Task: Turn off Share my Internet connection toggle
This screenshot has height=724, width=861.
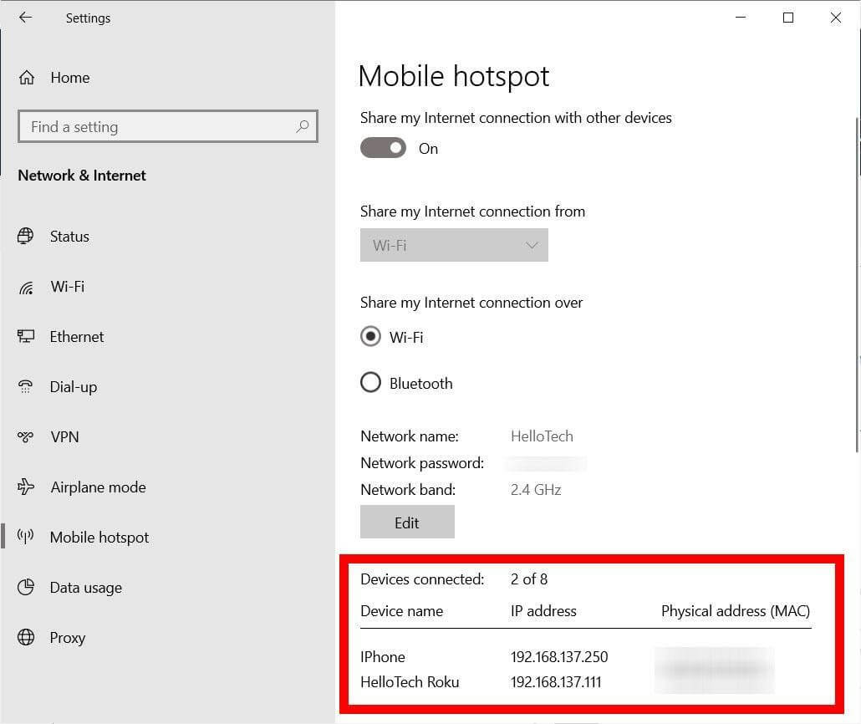Action: [383, 147]
